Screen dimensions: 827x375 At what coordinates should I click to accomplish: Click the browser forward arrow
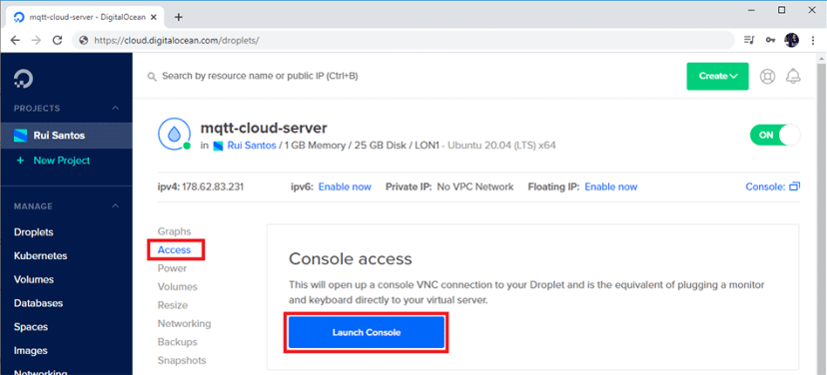point(36,40)
